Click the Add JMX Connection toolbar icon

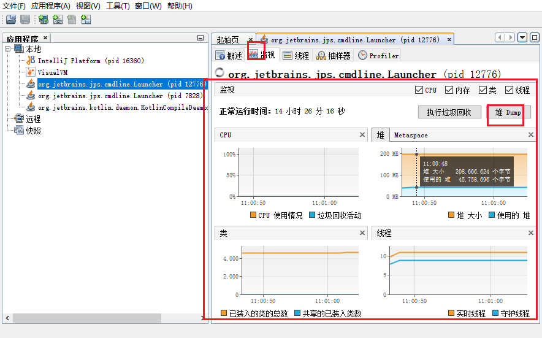click(x=58, y=20)
